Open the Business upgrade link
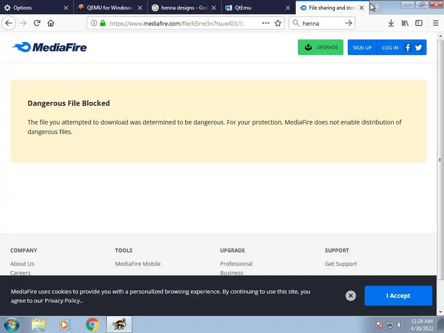The width and height of the screenshot is (444, 333). click(x=232, y=273)
